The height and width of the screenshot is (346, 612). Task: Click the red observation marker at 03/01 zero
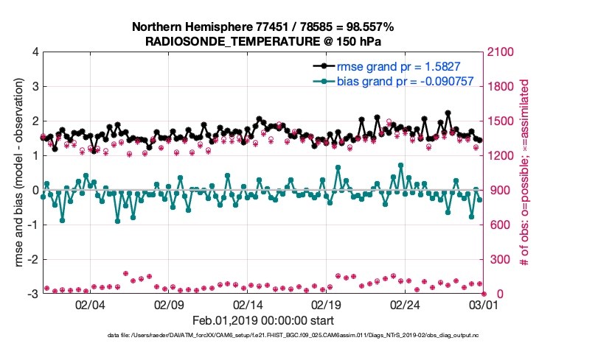[484, 294]
